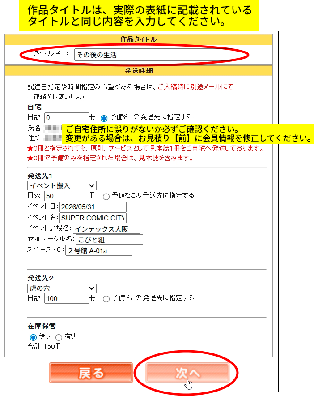314x396 pixels.
Task: Click the ★0冊で予備のみ red notice
Action: click(x=110, y=158)
